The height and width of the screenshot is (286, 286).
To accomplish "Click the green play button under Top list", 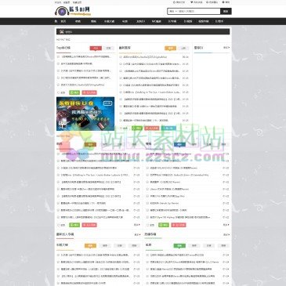I will click(x=74, y=92).
